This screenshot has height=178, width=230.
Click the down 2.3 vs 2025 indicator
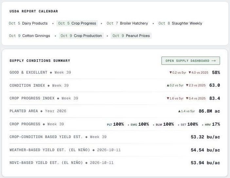196,85
